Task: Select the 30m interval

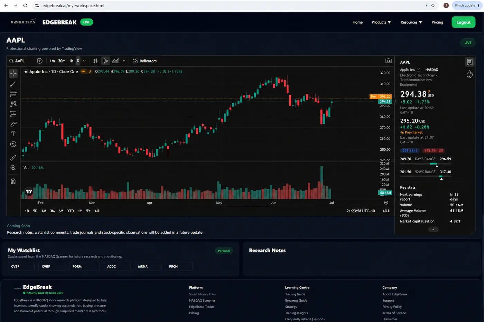Action: point(62,61)
